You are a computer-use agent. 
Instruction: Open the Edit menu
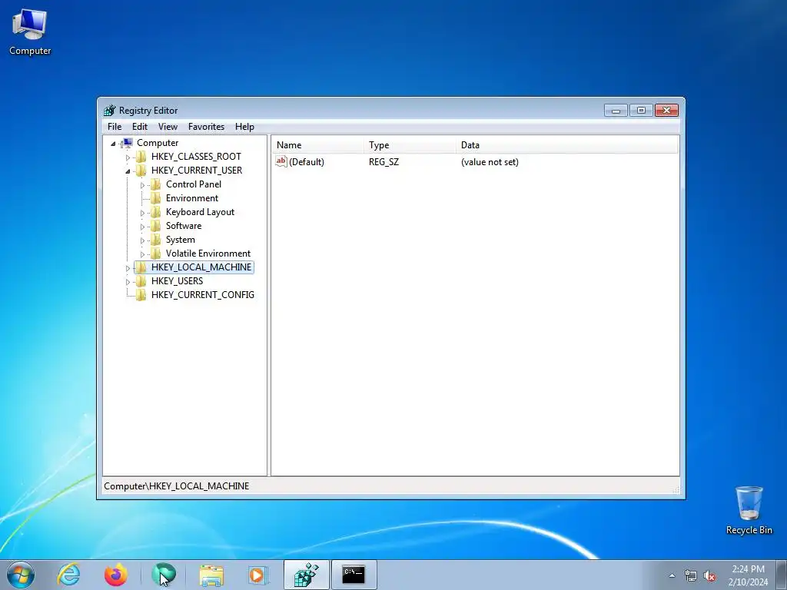pos(140,127)
